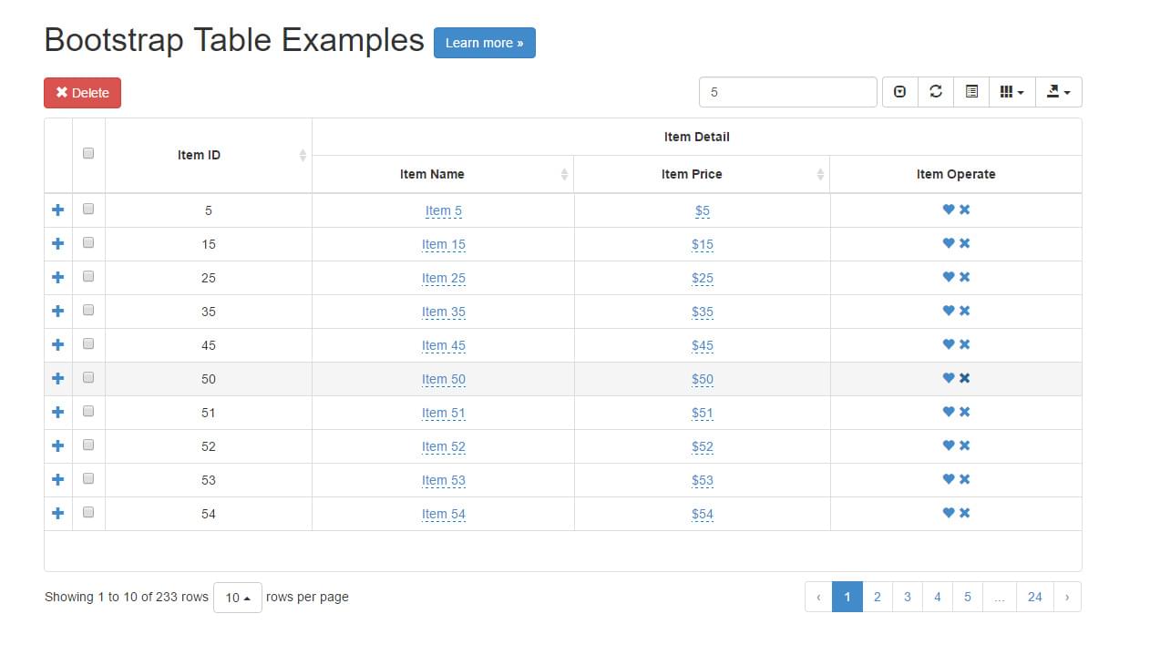1150x665 pixels.
Task: Open the columns visibility icon menu
Action: point(1011,91)
